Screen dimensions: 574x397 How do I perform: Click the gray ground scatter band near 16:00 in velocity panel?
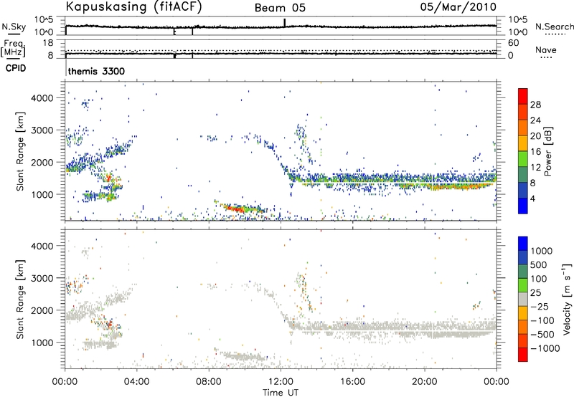tap(352, 327)
